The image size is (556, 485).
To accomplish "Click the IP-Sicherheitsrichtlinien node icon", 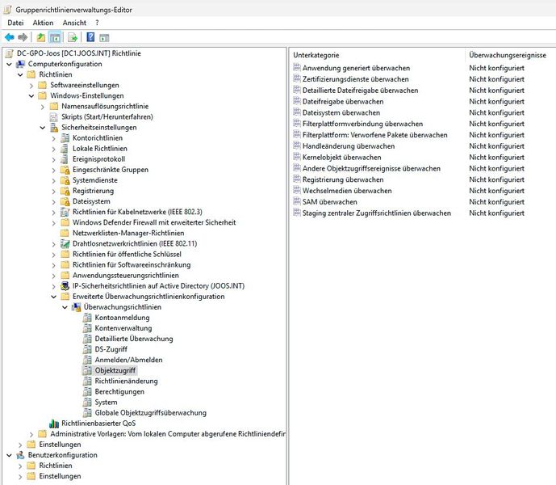I will pos(65,285).
